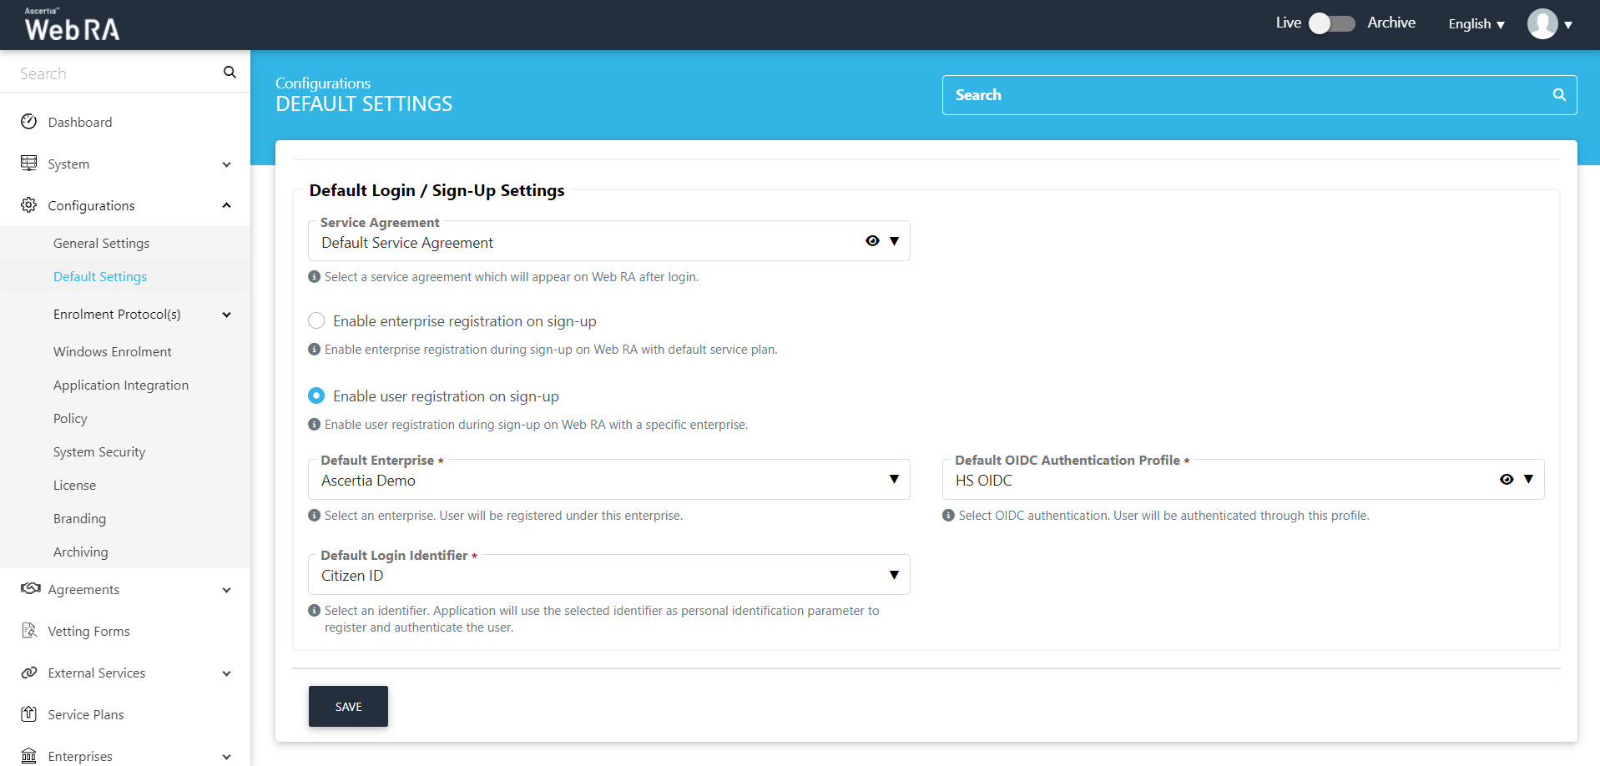Open the English language dropdown
1600x766 pixels.
(x=1476, y=24)
